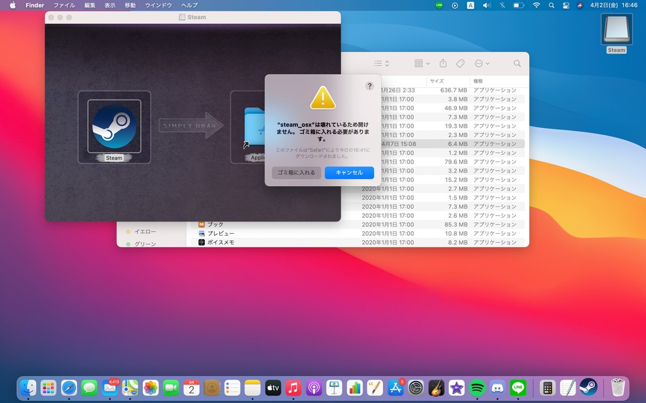
Task: Open Finder from the Dock
Action: point(28,387)
